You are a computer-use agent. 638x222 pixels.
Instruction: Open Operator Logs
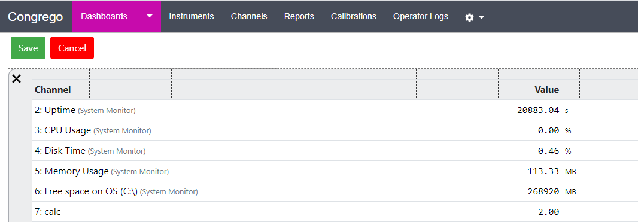click(x=421, y=16)
